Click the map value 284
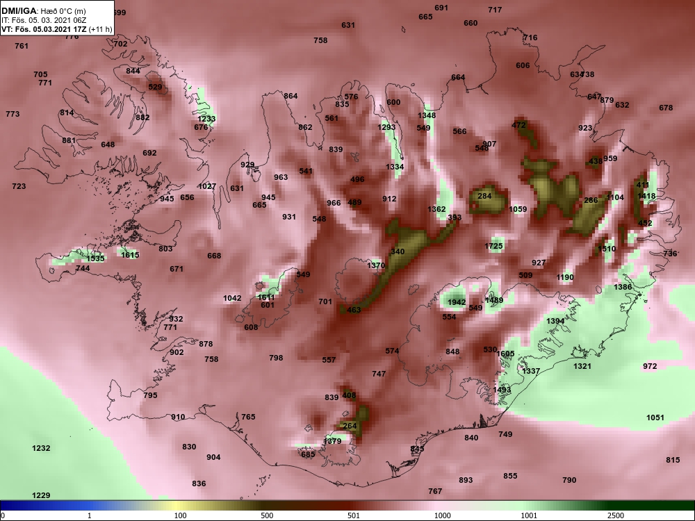This screenshot has height=521, width=695. (x=484, y=196)
